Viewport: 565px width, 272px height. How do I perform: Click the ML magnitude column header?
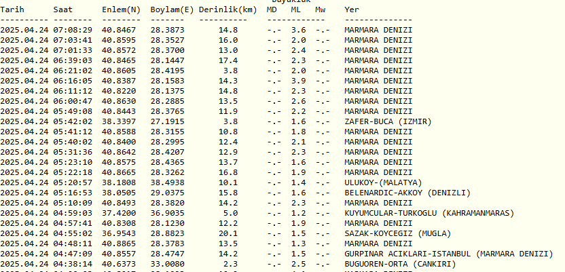tap(296, 11)
